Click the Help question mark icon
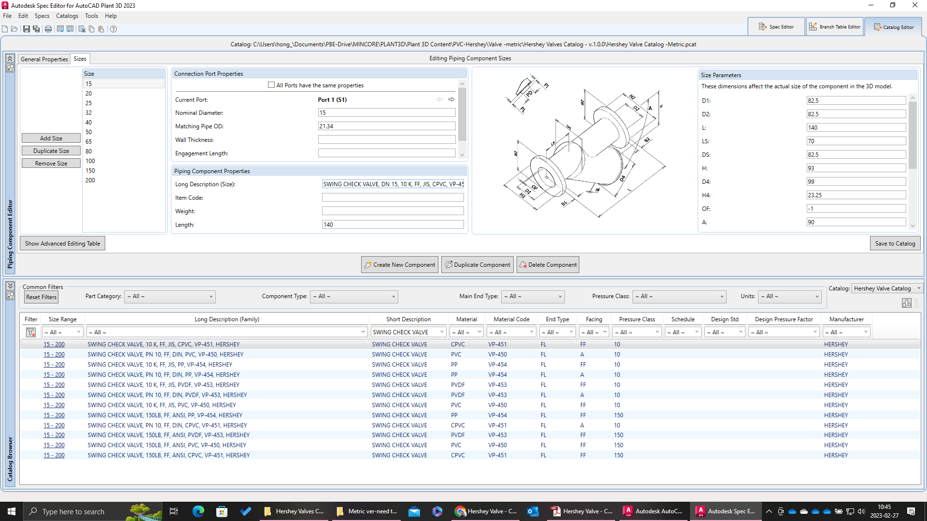927x521 pixels. pos(113,29)
